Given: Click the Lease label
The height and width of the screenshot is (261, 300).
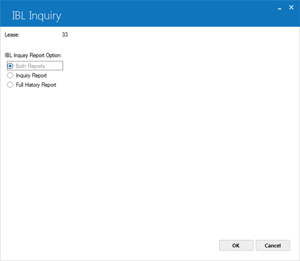Looking at the screenshot, I should (12, 35).
